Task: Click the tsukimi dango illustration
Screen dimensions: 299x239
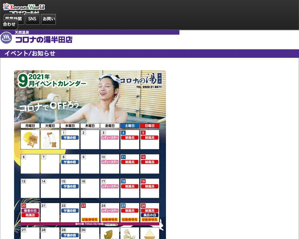Action: click(x=149, y=234)
